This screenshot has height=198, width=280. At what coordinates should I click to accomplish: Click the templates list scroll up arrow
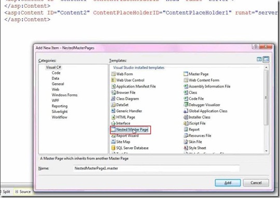point(266,67)
